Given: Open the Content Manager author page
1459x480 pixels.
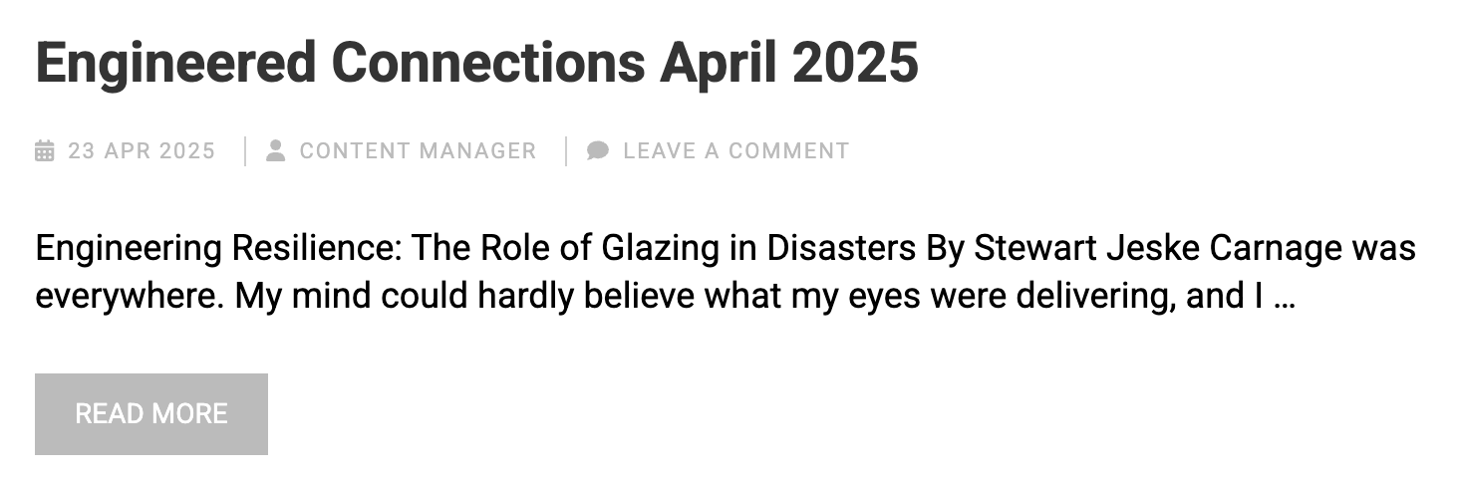Looking at the screenshot, I should tap(418, 151).
